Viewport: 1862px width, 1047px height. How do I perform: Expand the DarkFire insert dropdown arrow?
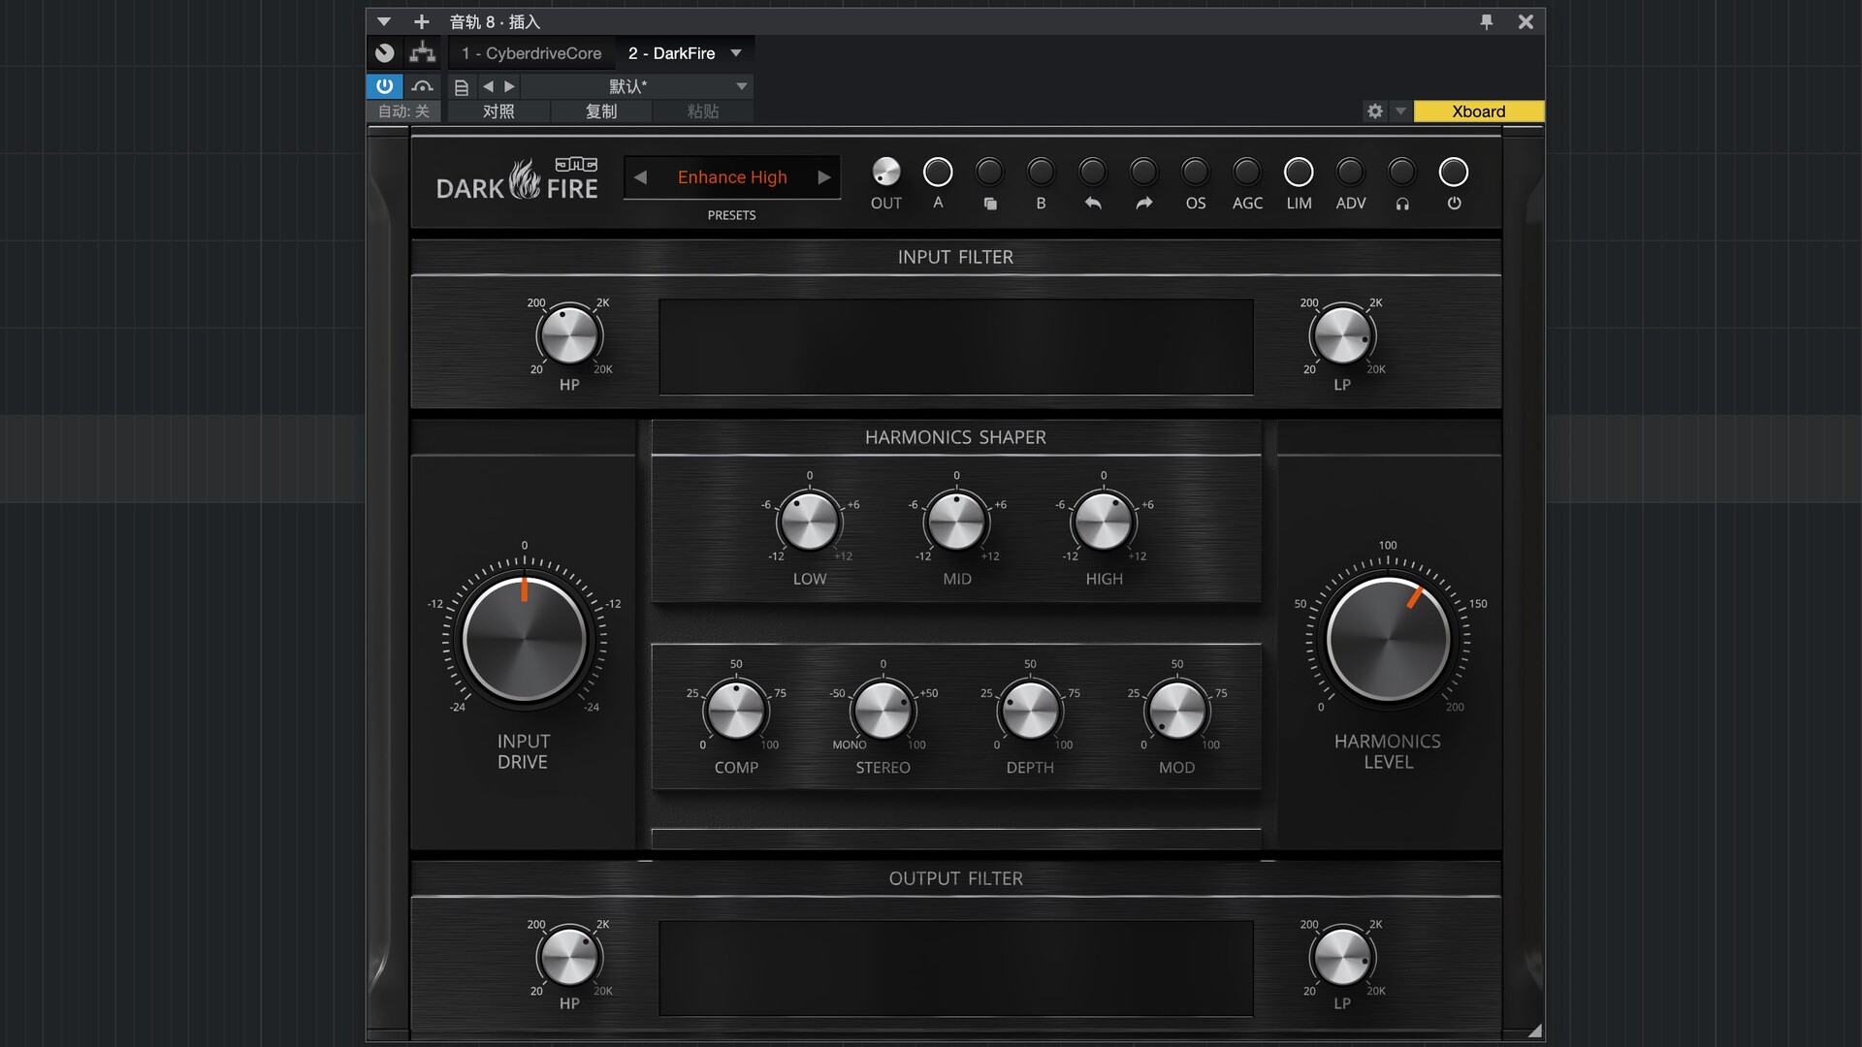click(736, 53)
